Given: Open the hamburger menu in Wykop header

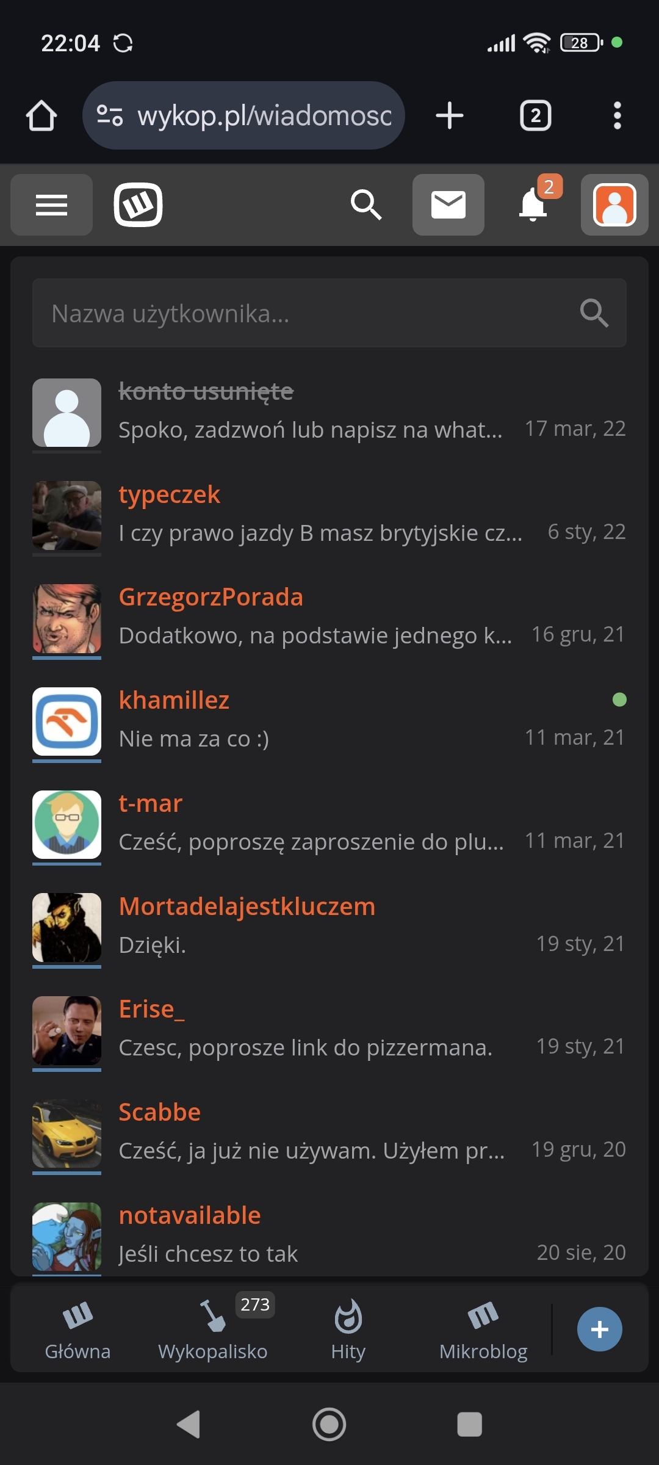Looking at the screenshot, I should 51,204.
